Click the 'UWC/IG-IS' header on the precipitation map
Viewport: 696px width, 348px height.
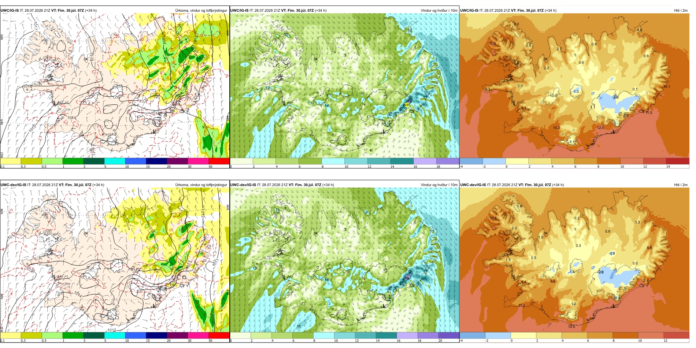[x=10, y=11]
